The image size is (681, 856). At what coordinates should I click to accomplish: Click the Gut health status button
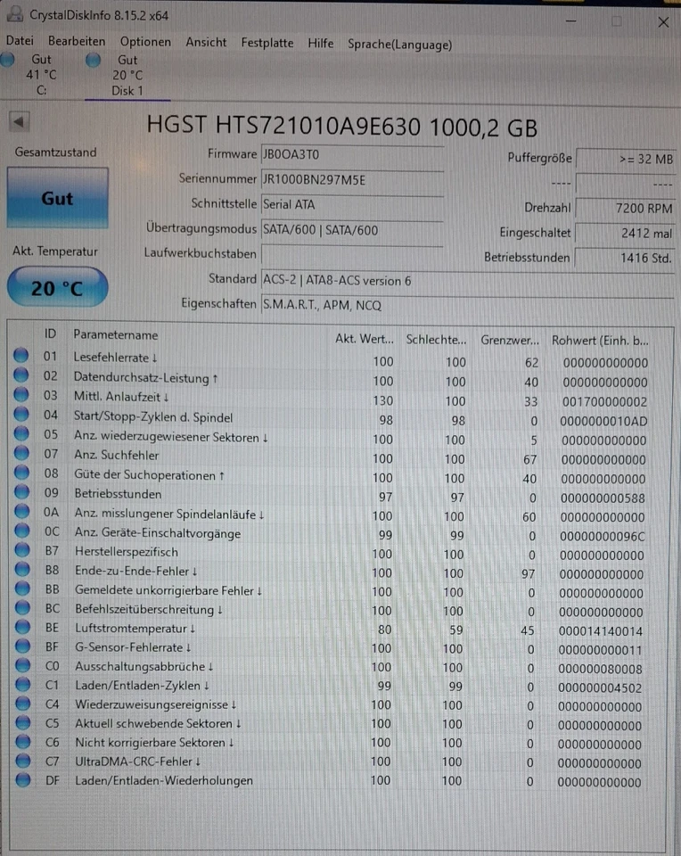tap(57, 198)
